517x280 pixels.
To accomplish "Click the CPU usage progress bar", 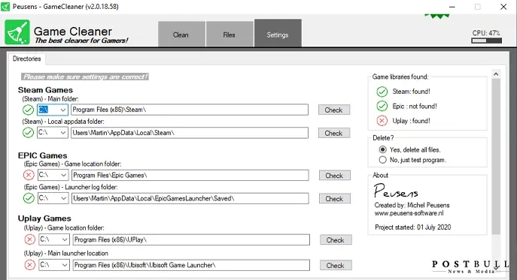I will point(487,41).
